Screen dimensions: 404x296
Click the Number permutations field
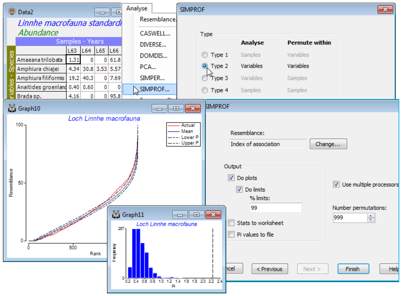(x=350, y=218)
